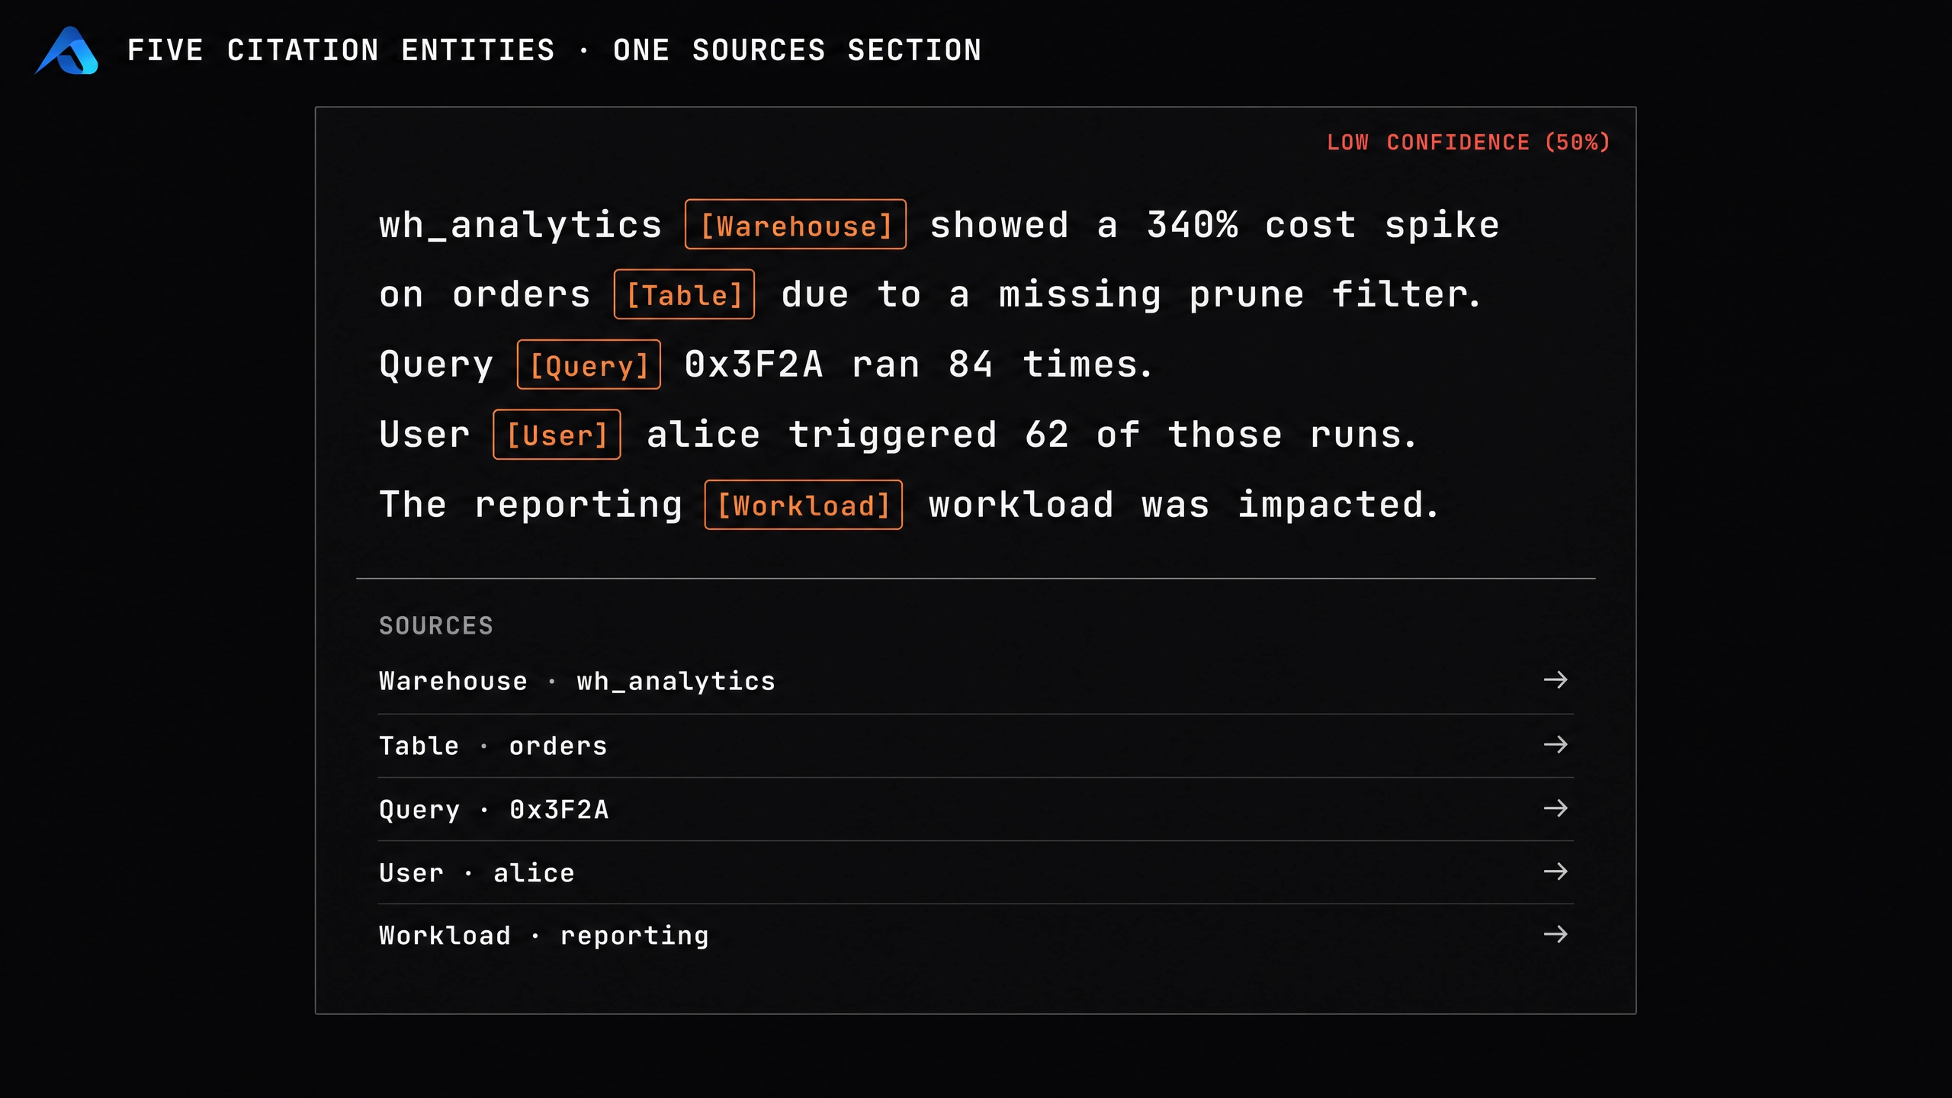
Task: Click the SOURCES section heading
Action: 436,626
